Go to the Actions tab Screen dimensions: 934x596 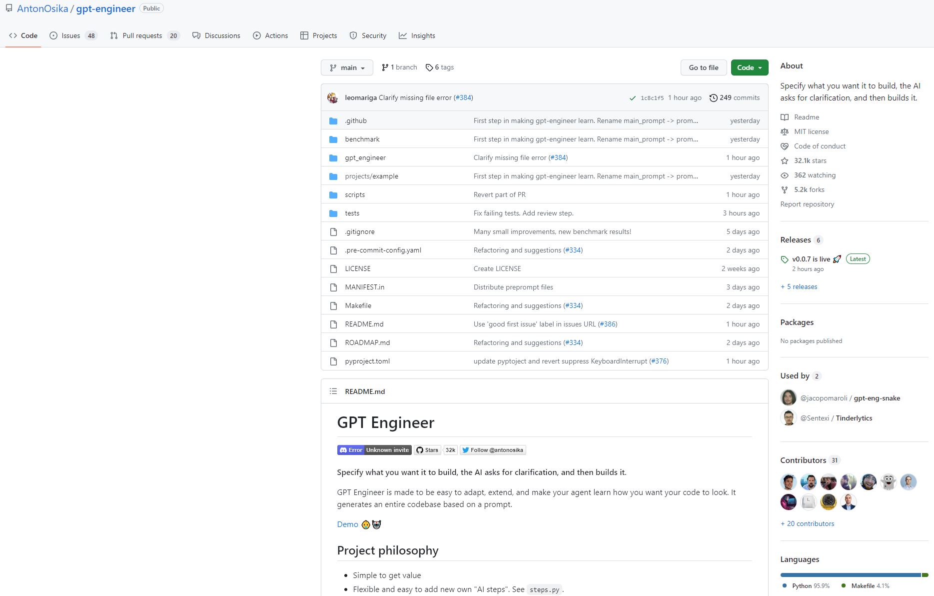tap(270, 35)
